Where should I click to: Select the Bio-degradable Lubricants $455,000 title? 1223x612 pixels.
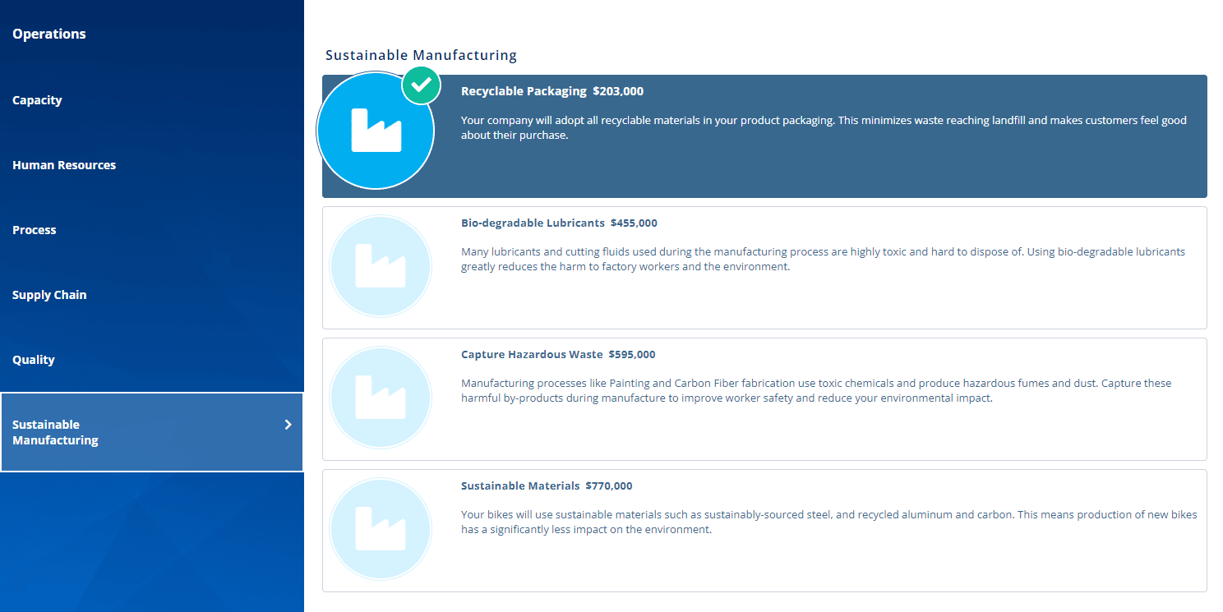click(559, 223)
